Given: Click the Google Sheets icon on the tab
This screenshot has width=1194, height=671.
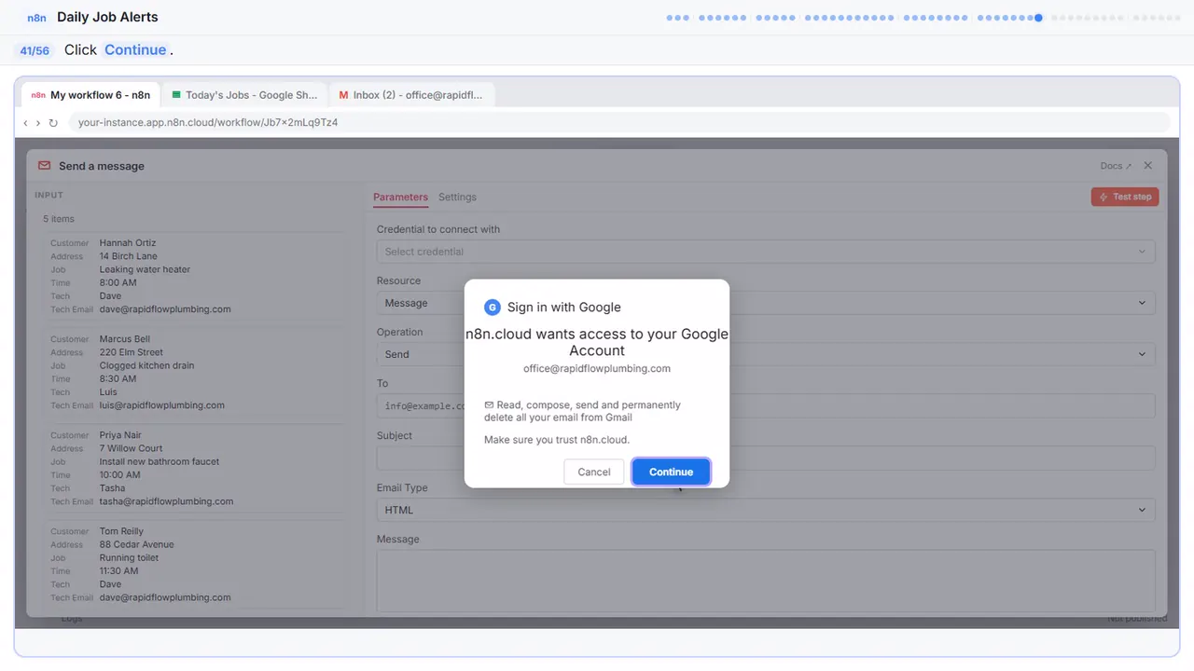Looking at the screenshot, I should coord(176,95).
